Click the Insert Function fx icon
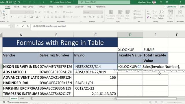The width and height of the screenshot is (185, 104). coord(28,26)
